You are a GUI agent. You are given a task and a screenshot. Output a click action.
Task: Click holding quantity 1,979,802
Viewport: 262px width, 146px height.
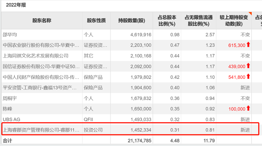(x=141, y=77)
